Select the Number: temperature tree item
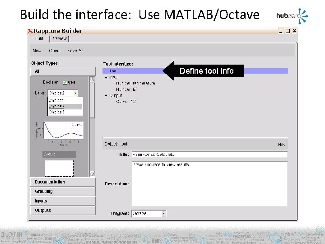 tap(135, 83)
